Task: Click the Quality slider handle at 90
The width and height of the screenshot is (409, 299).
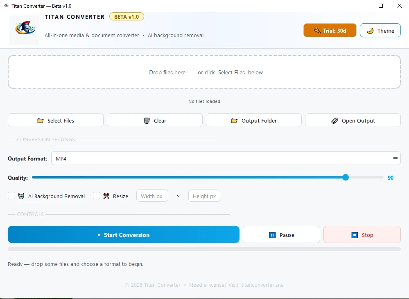Action: click(346, 177)
